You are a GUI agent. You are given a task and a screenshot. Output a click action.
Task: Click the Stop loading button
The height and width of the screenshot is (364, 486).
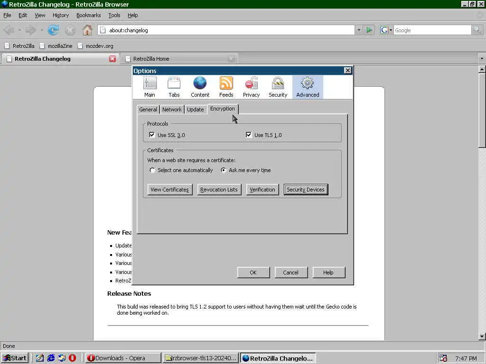pyautogui.click(x=70, y=30)
